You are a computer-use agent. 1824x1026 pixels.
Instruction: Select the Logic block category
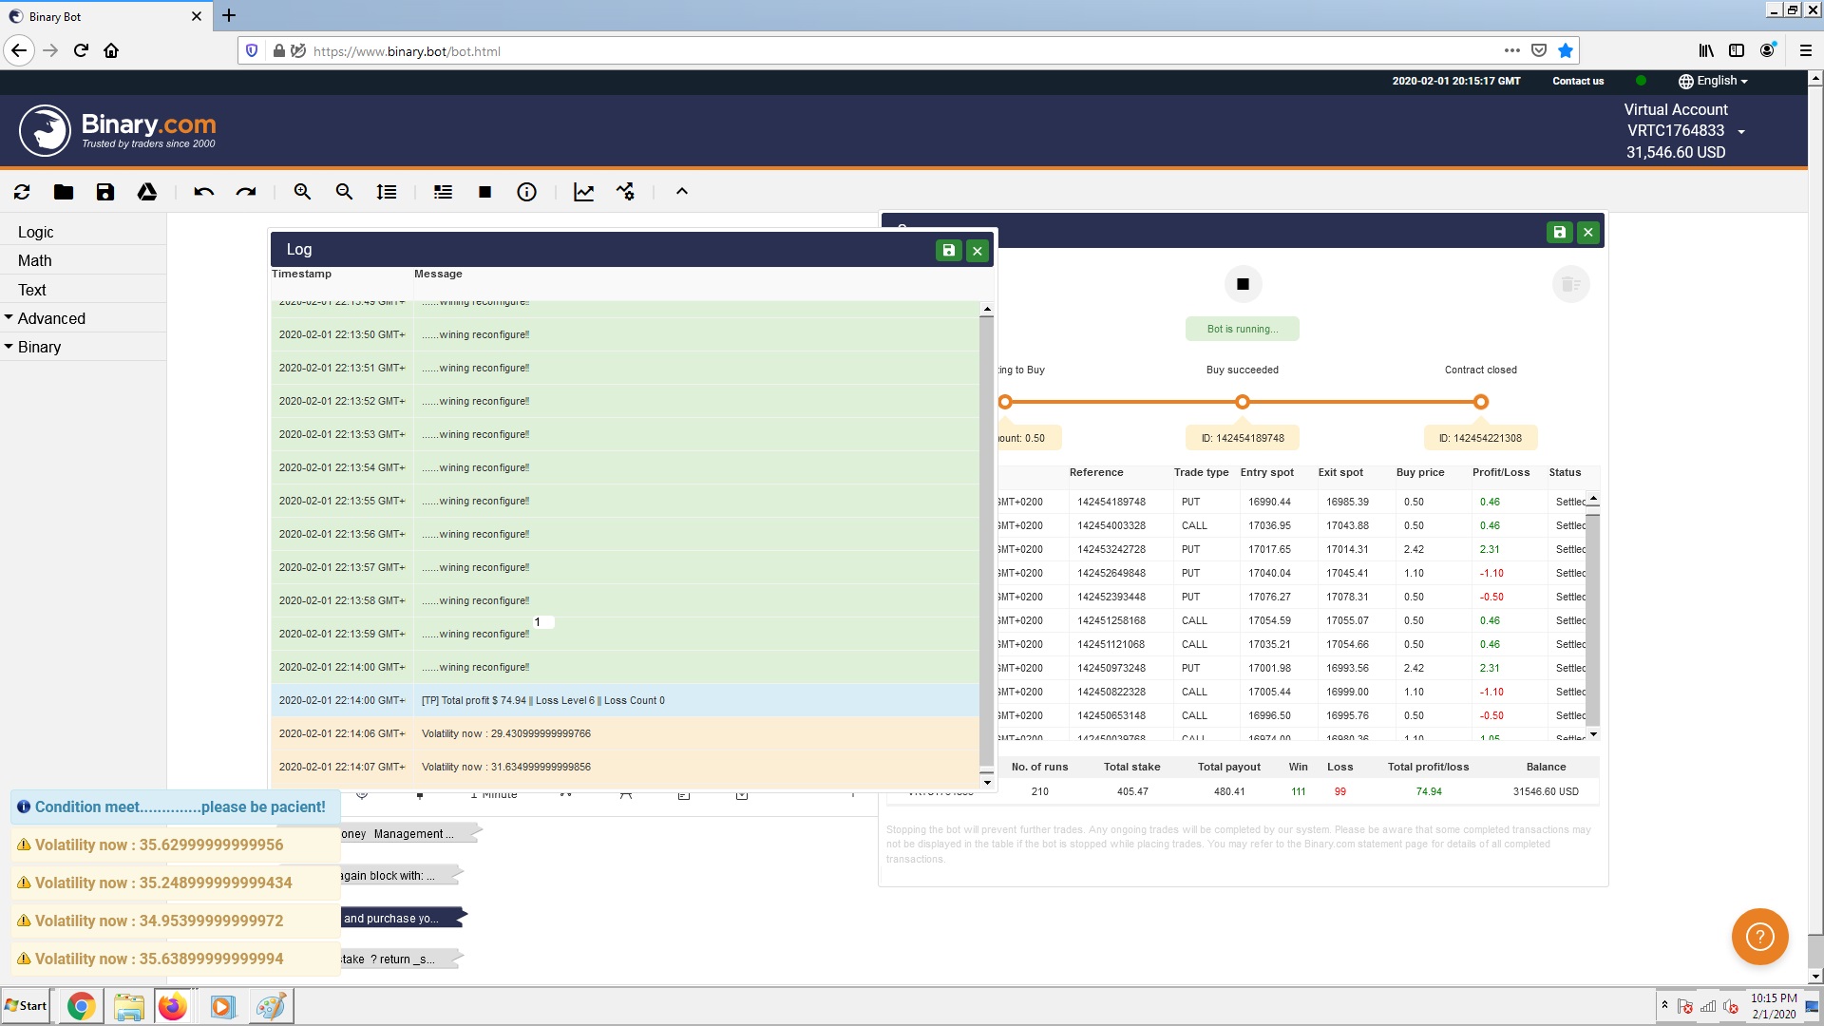click(36, 232)
